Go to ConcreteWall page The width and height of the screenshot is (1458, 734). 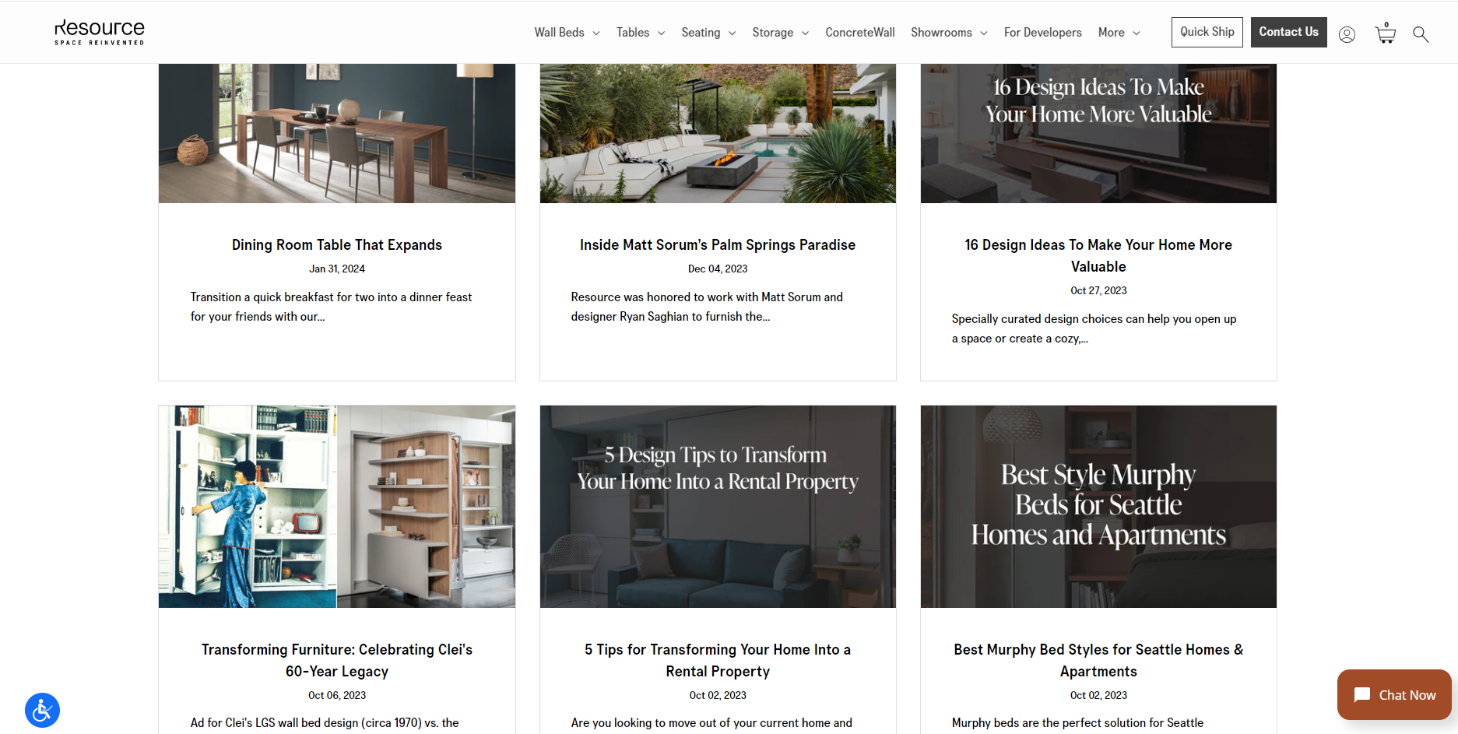pos(859,33)
